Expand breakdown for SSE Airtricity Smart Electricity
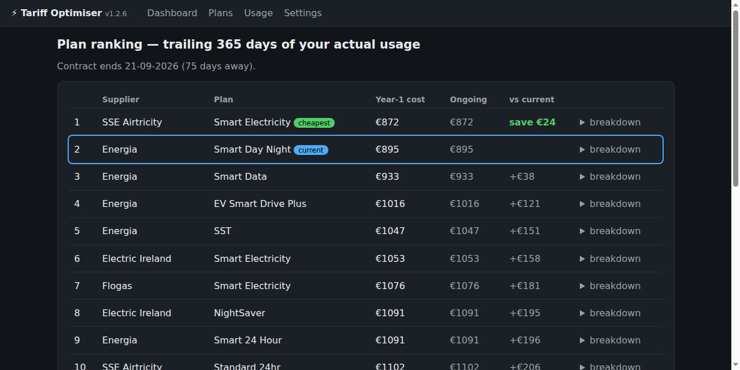This screenshot has width=740, height=370. tap(610, 122)
